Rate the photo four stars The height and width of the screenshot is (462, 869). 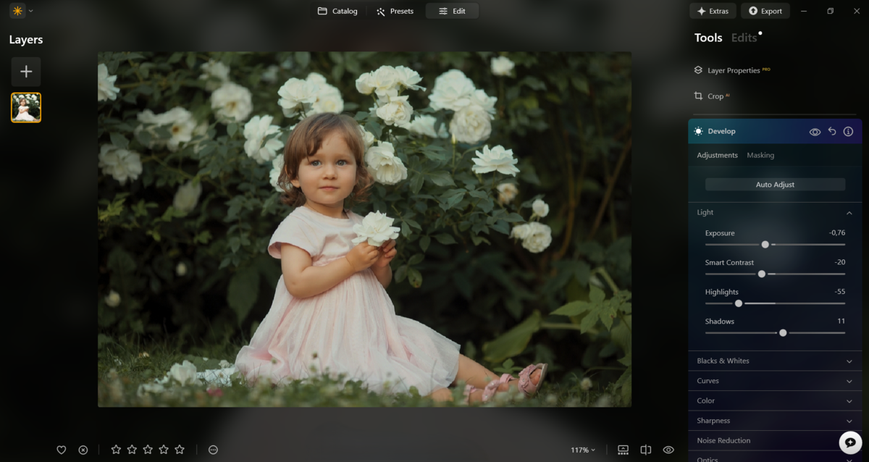coord(164,450)
